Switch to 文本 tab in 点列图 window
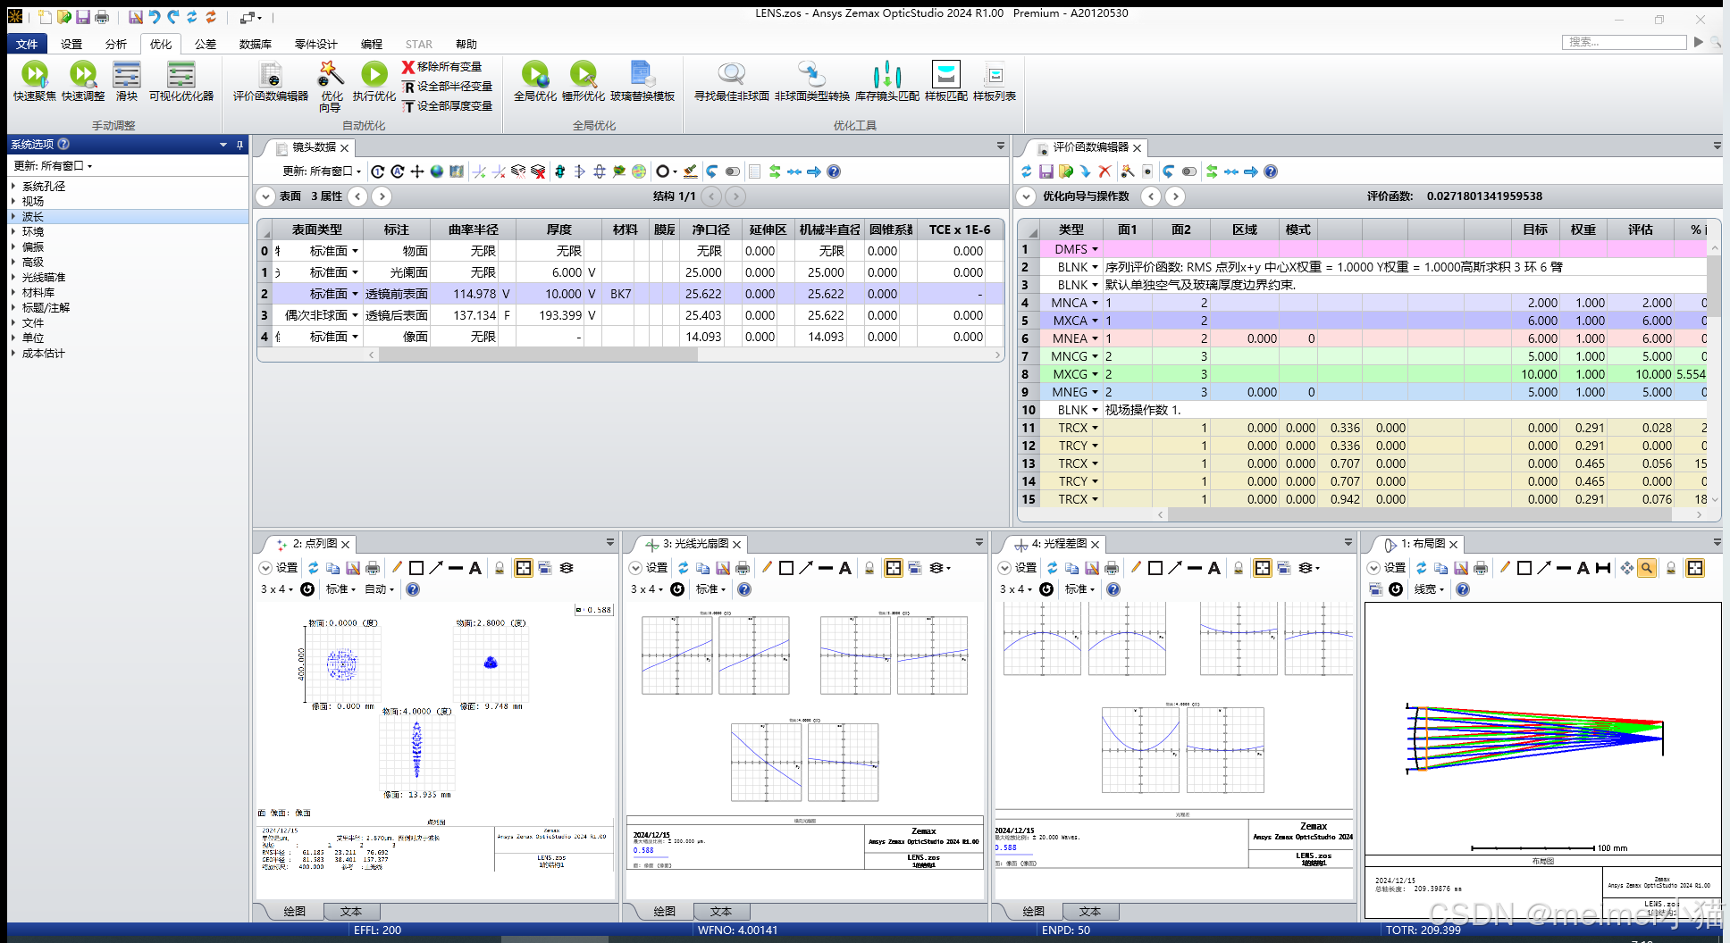 [351, 912]
